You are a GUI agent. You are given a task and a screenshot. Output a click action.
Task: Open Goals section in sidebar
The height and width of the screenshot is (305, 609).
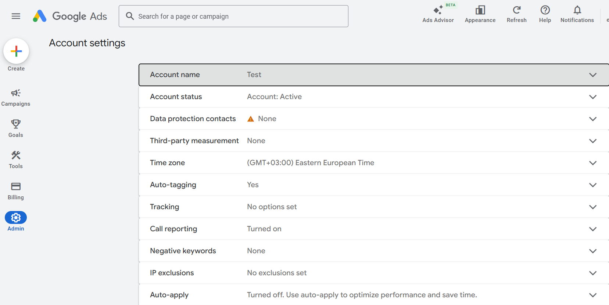click(16, 128)
